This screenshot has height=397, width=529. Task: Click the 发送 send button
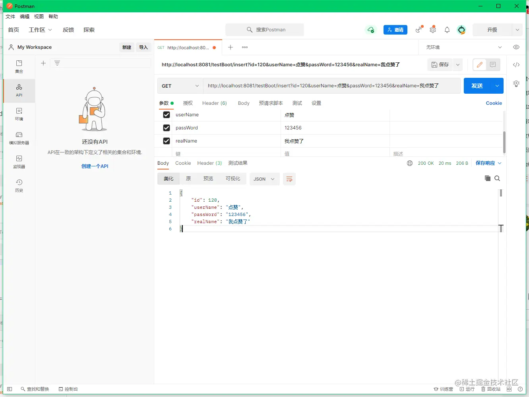pyautogui.click(x=477, y=86)
